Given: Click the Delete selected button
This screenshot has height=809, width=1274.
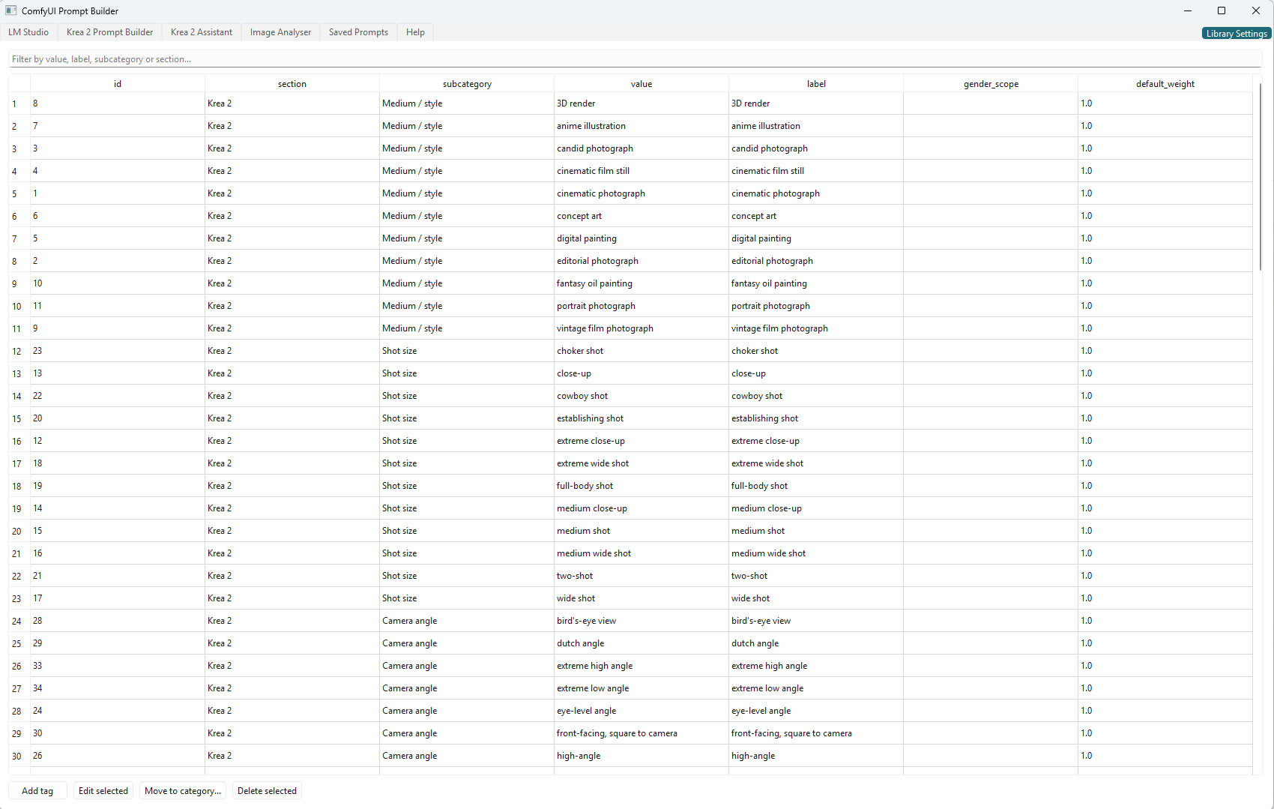Looking at the screenshot, I should (x=267, y=791).
